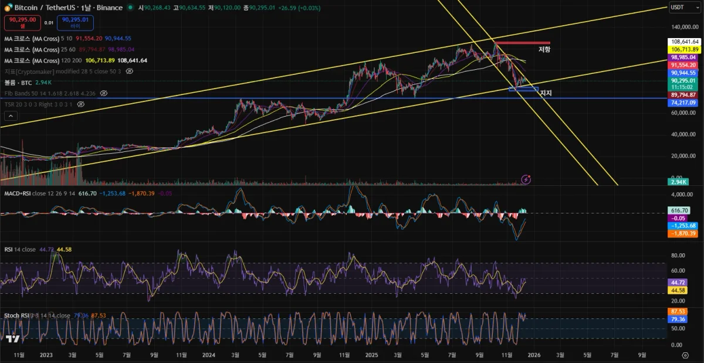Click the 지지 support text label

[x=546, y=93]
